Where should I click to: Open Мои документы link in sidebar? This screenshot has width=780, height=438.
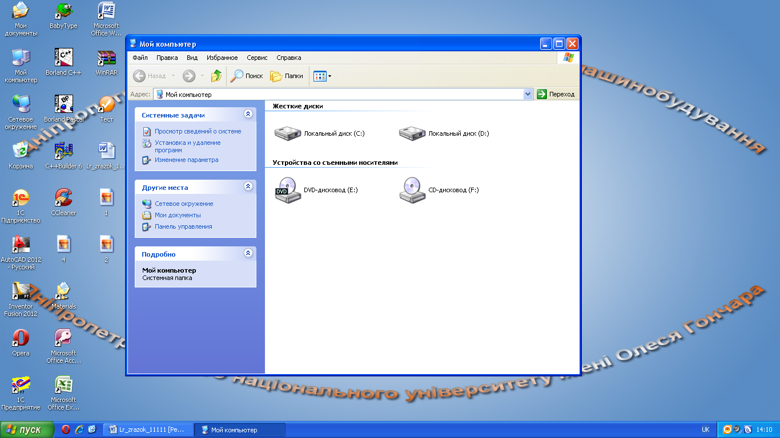coord(178,215)
